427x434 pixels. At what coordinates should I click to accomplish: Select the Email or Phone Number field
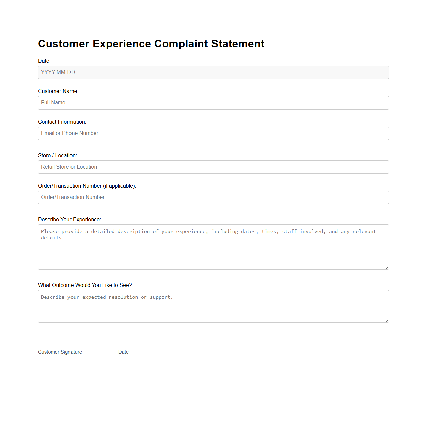pyautogui.click(x=213, y=133)
